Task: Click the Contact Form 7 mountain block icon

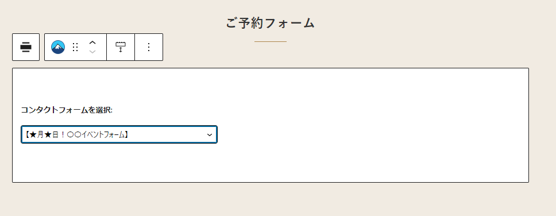Action: click(58, 47)
